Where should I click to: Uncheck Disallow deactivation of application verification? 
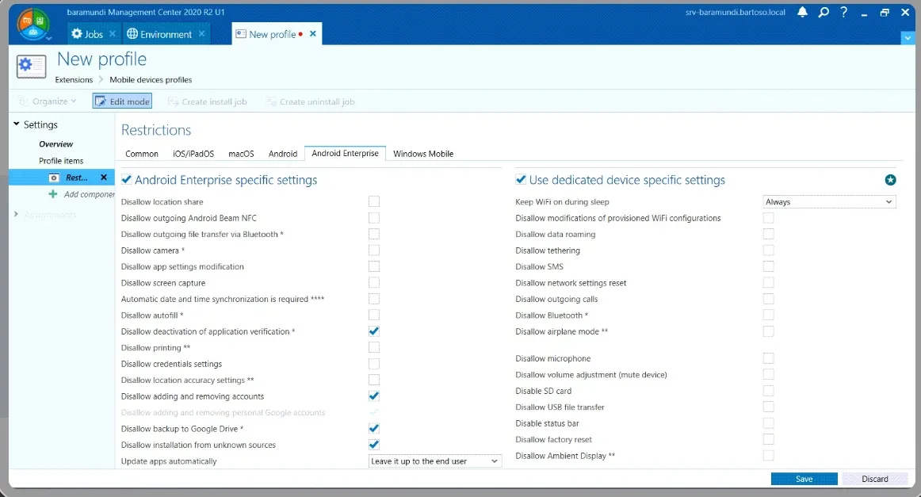coord(373,331)
